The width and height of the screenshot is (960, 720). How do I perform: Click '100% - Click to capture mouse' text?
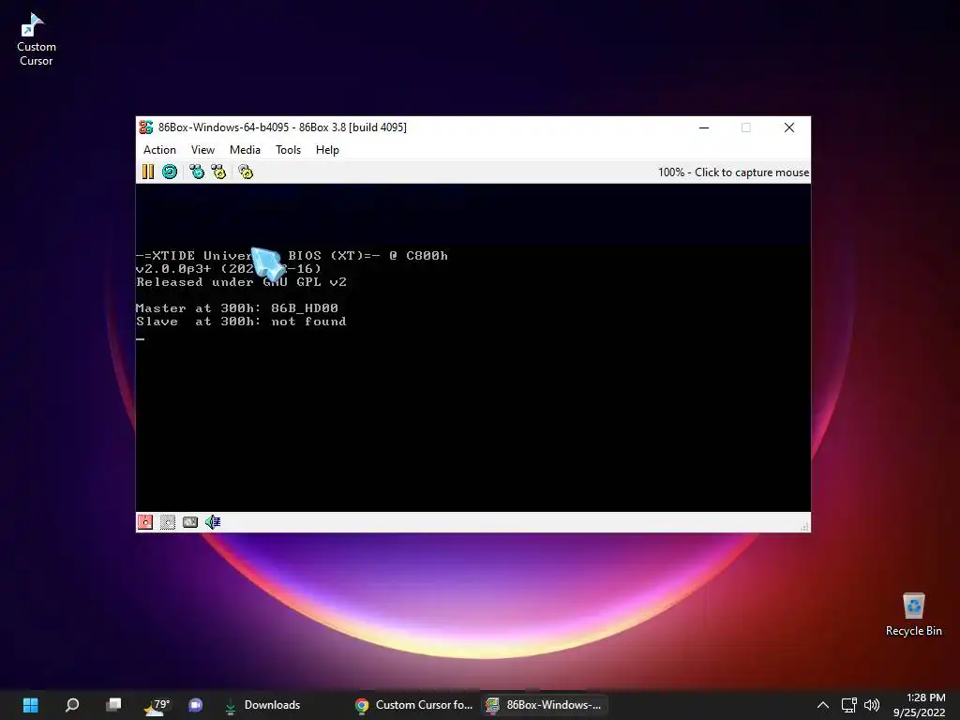click(x=733, y=172)
